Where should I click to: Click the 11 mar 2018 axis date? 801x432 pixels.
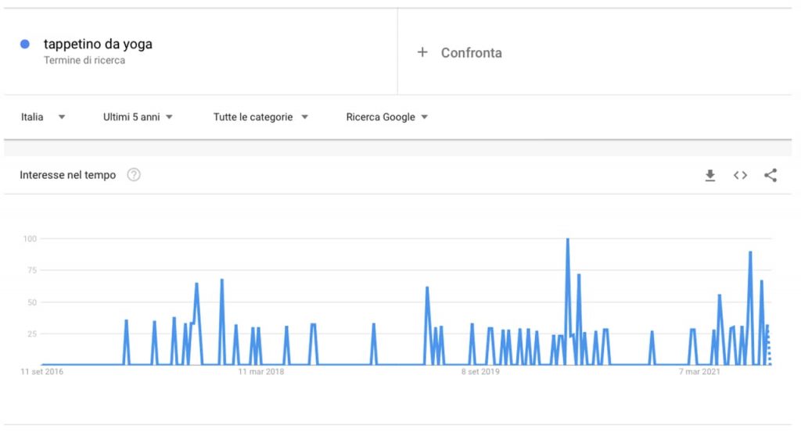pyautogui.click(x=261, y=372)
